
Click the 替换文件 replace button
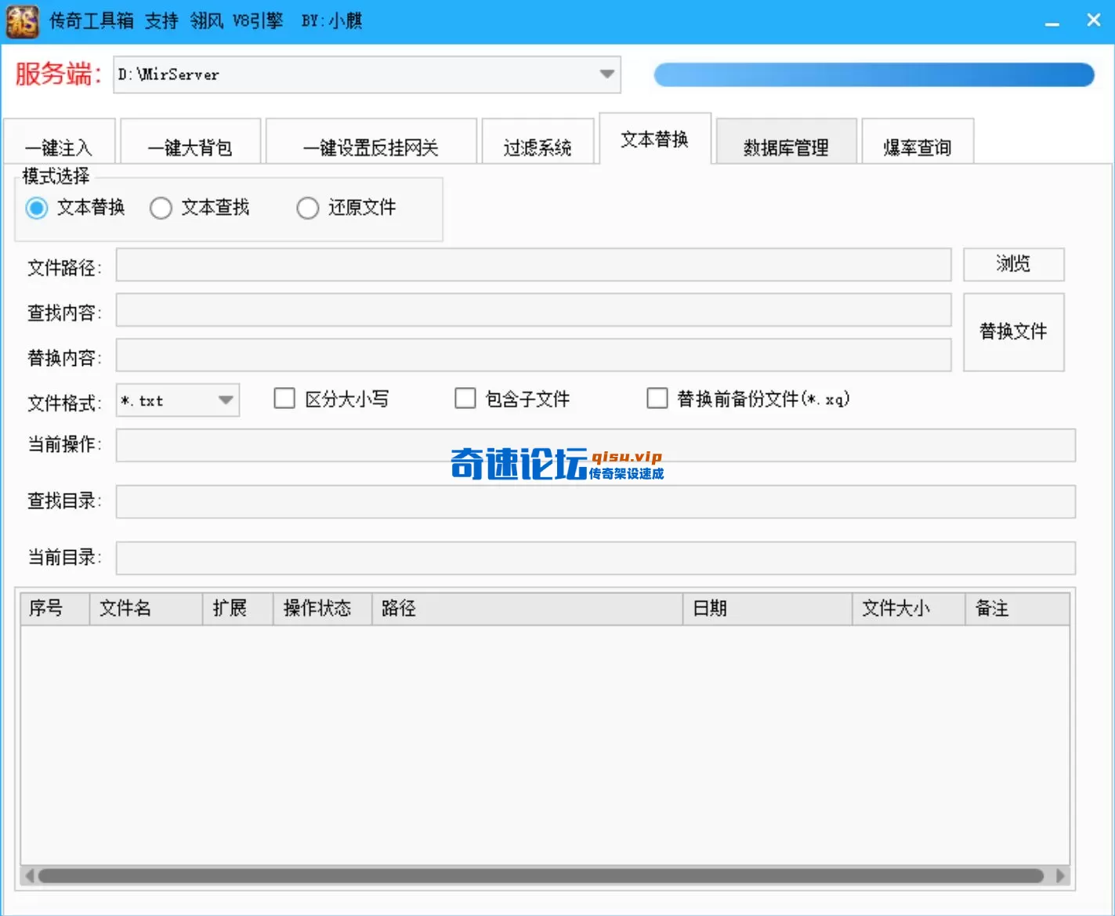pos(1013,331)
